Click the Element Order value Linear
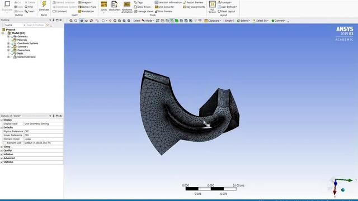Screen dimensions: 358x201 coord(44,139)
